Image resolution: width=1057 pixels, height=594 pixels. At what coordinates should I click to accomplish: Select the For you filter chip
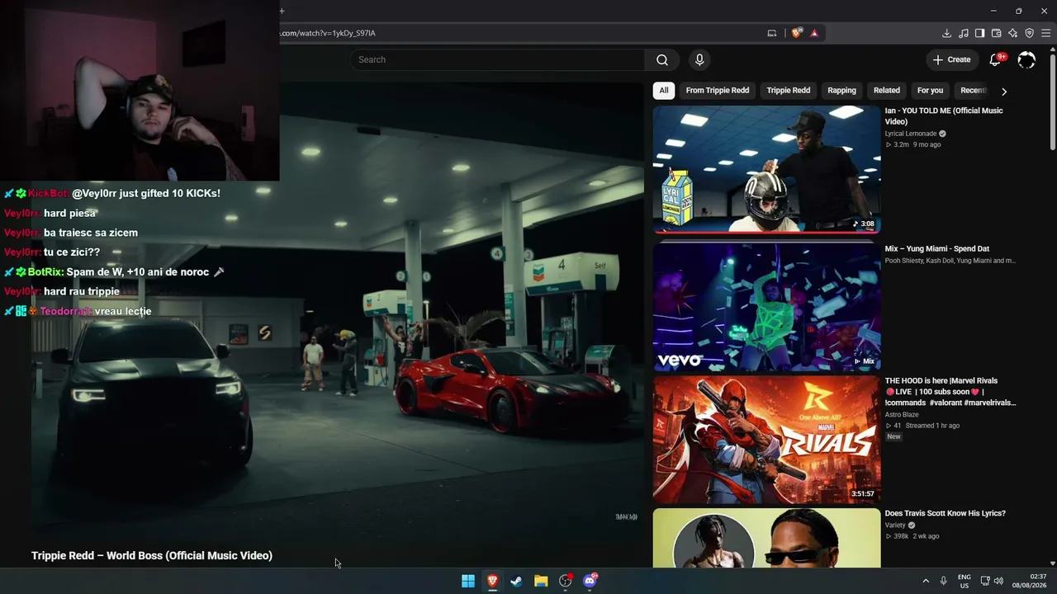[x=930, y=90]
